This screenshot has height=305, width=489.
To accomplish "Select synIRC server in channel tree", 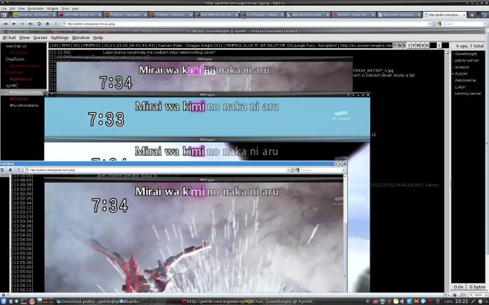I will [12, 85].
